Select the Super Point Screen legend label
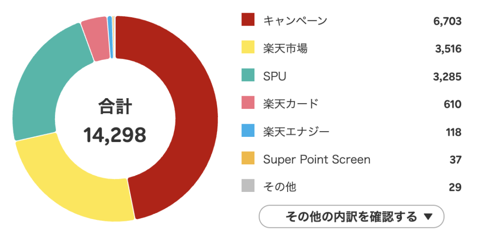This screenshot has width=478, height=241. [316, 159]
